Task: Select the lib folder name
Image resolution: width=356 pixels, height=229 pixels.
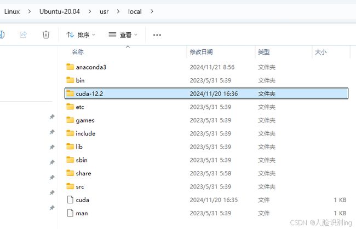Action: click(x=79, y=147)
